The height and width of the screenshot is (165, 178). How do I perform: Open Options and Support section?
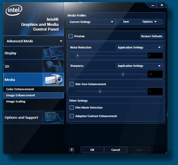[x=33, y=117]
